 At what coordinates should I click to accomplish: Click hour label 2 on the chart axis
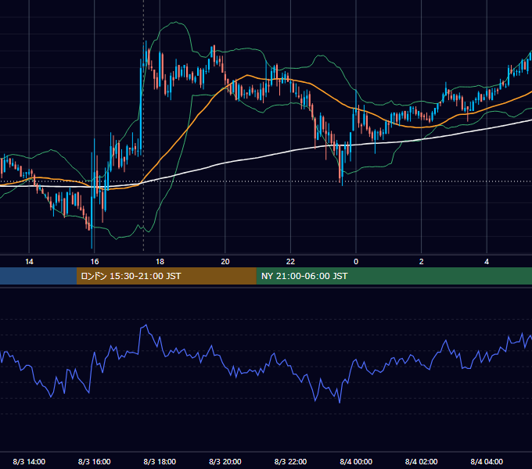(x=422, y=262)
